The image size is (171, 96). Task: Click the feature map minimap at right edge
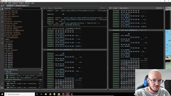tap(168, 38)
